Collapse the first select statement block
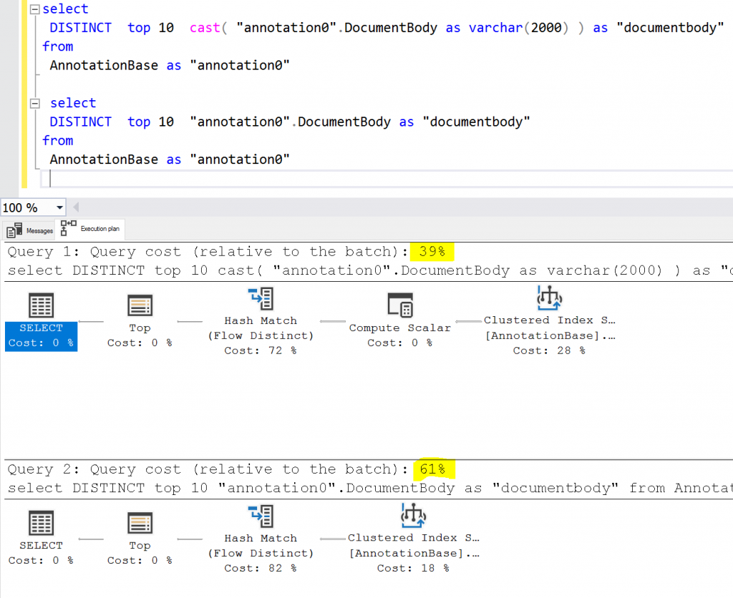 click(x=34, y=9)
